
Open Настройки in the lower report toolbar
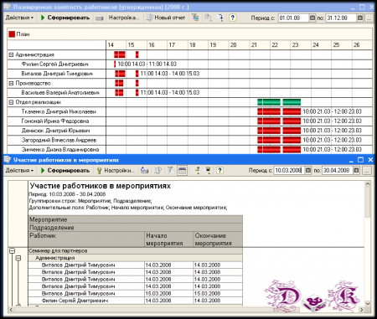[x=116, y=170]
